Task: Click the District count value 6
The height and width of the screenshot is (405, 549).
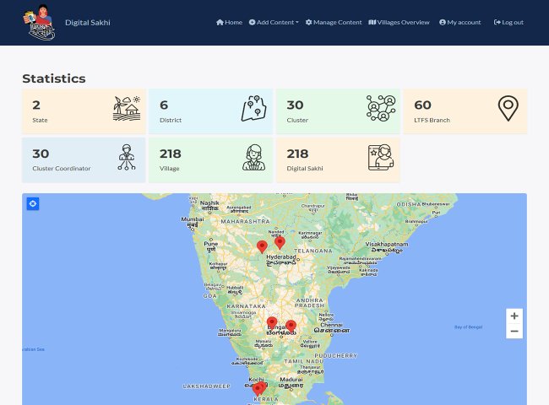Action: coord(164,105)
